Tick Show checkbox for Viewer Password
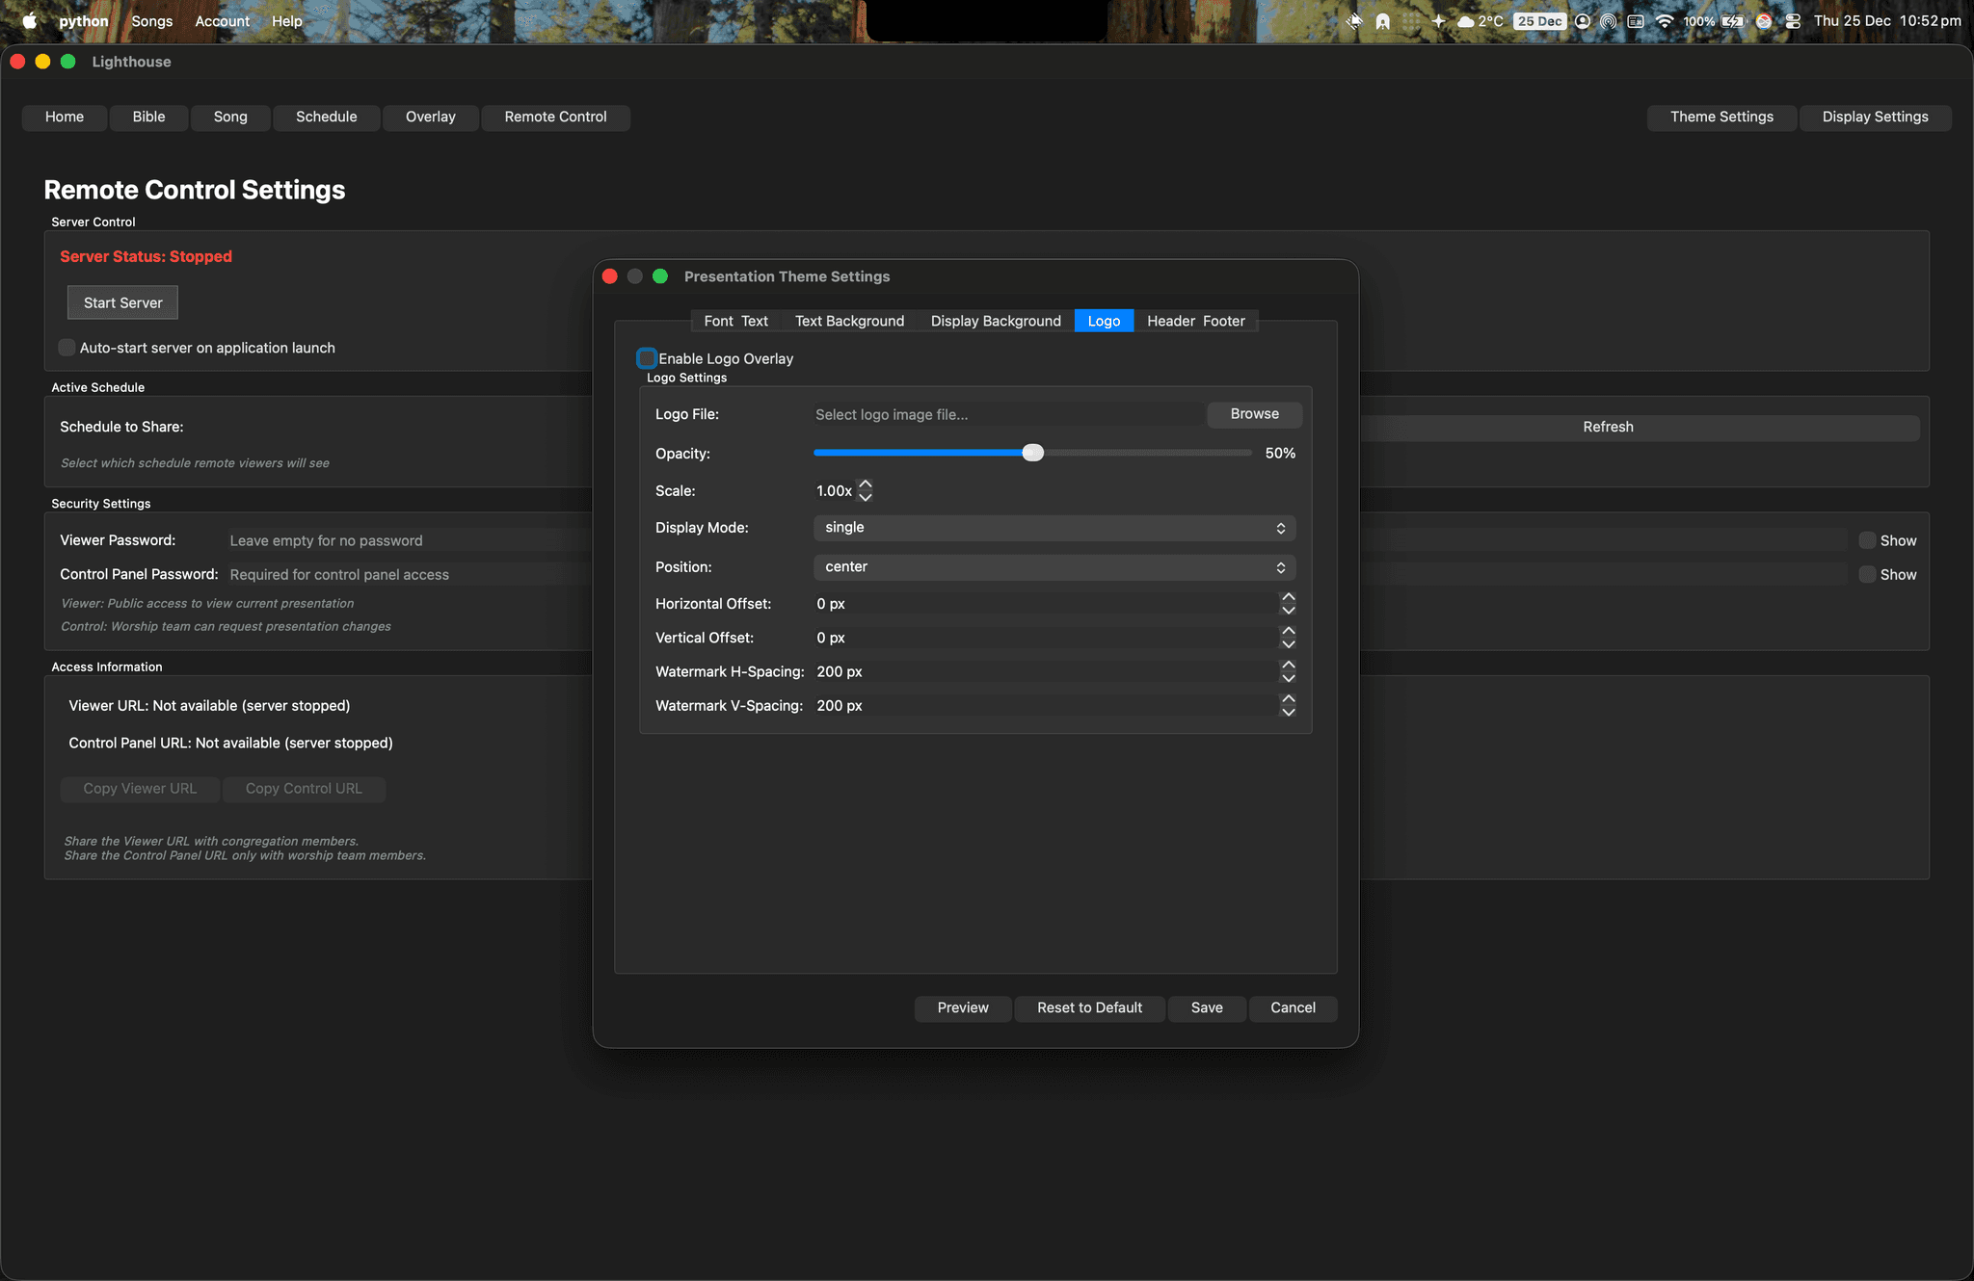The width and height of the screenshot is (1974, 1281). [1867, 540]
